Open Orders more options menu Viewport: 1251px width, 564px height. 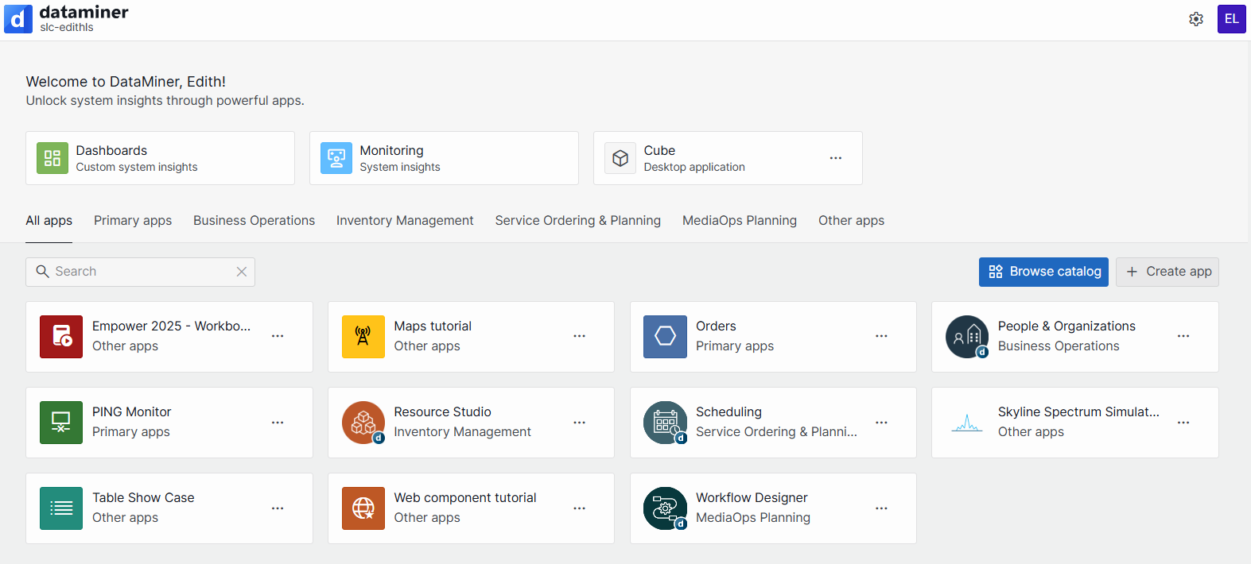point(881,336)
